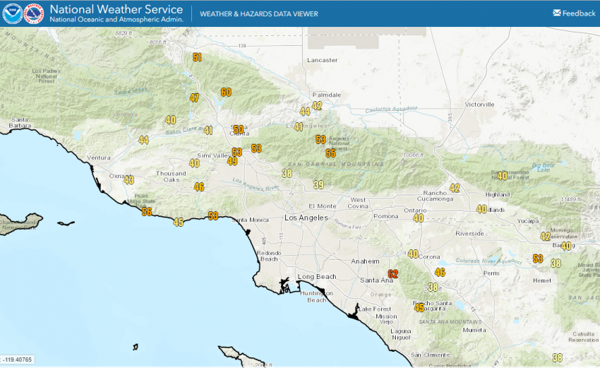The height and width of the screenshot is (368, 600).
Task: Select the 49 marker near Simi Valley
Action: point(232,161)
